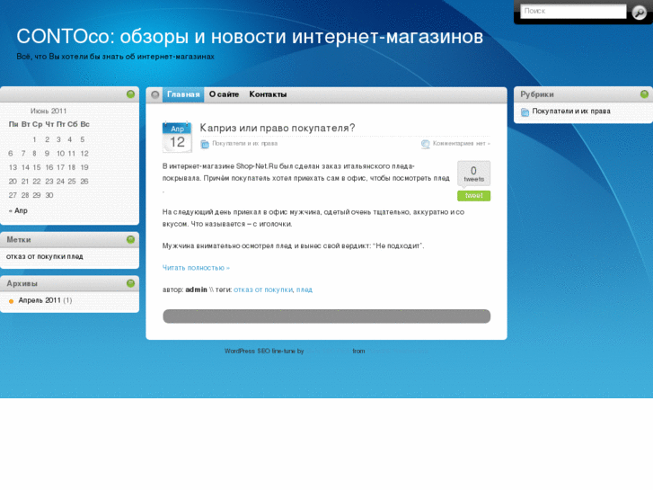Click the comments bubble icon in post header
The width and height of the screenshot is (653, 490).
click(426, 144)
